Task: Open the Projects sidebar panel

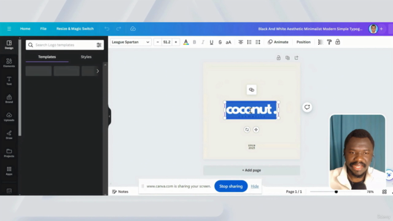Action: [x=9, y=153]
